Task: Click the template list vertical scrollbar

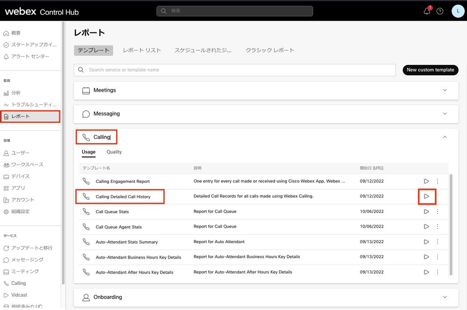Action: pos(451,224)
